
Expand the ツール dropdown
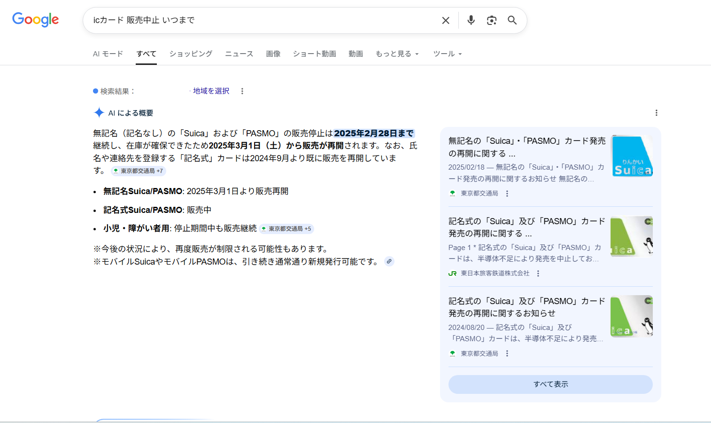click(448, 54)
